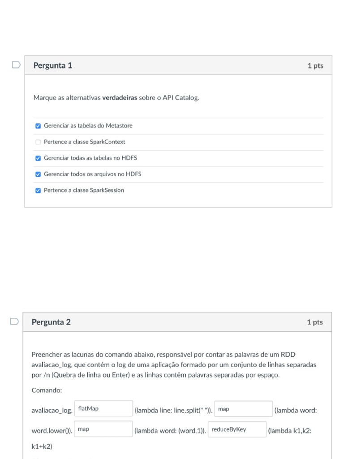This screenshot has width=344, height=459.
Task: Flag Pergunta 1 with the bookmark icon
Action: 16,65
